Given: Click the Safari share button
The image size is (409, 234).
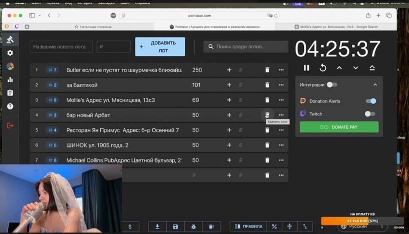Looking at the screenshot, I should pos(368,16).
